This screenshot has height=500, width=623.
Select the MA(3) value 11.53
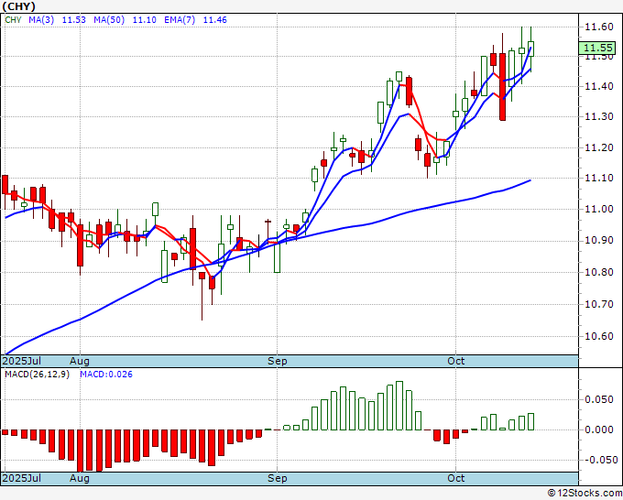[74, 20]
